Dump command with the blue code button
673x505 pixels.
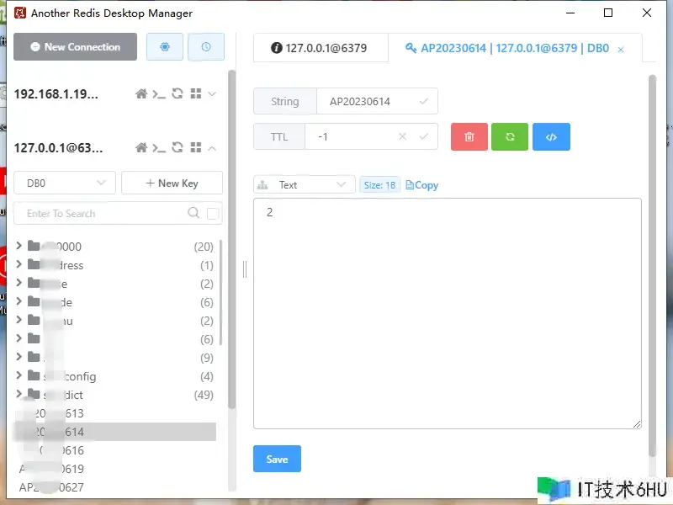(x=551, y=136)
